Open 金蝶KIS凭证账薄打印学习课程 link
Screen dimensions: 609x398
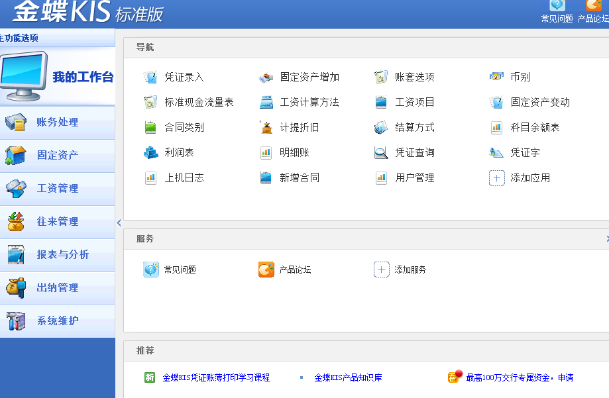click(216, 377)
